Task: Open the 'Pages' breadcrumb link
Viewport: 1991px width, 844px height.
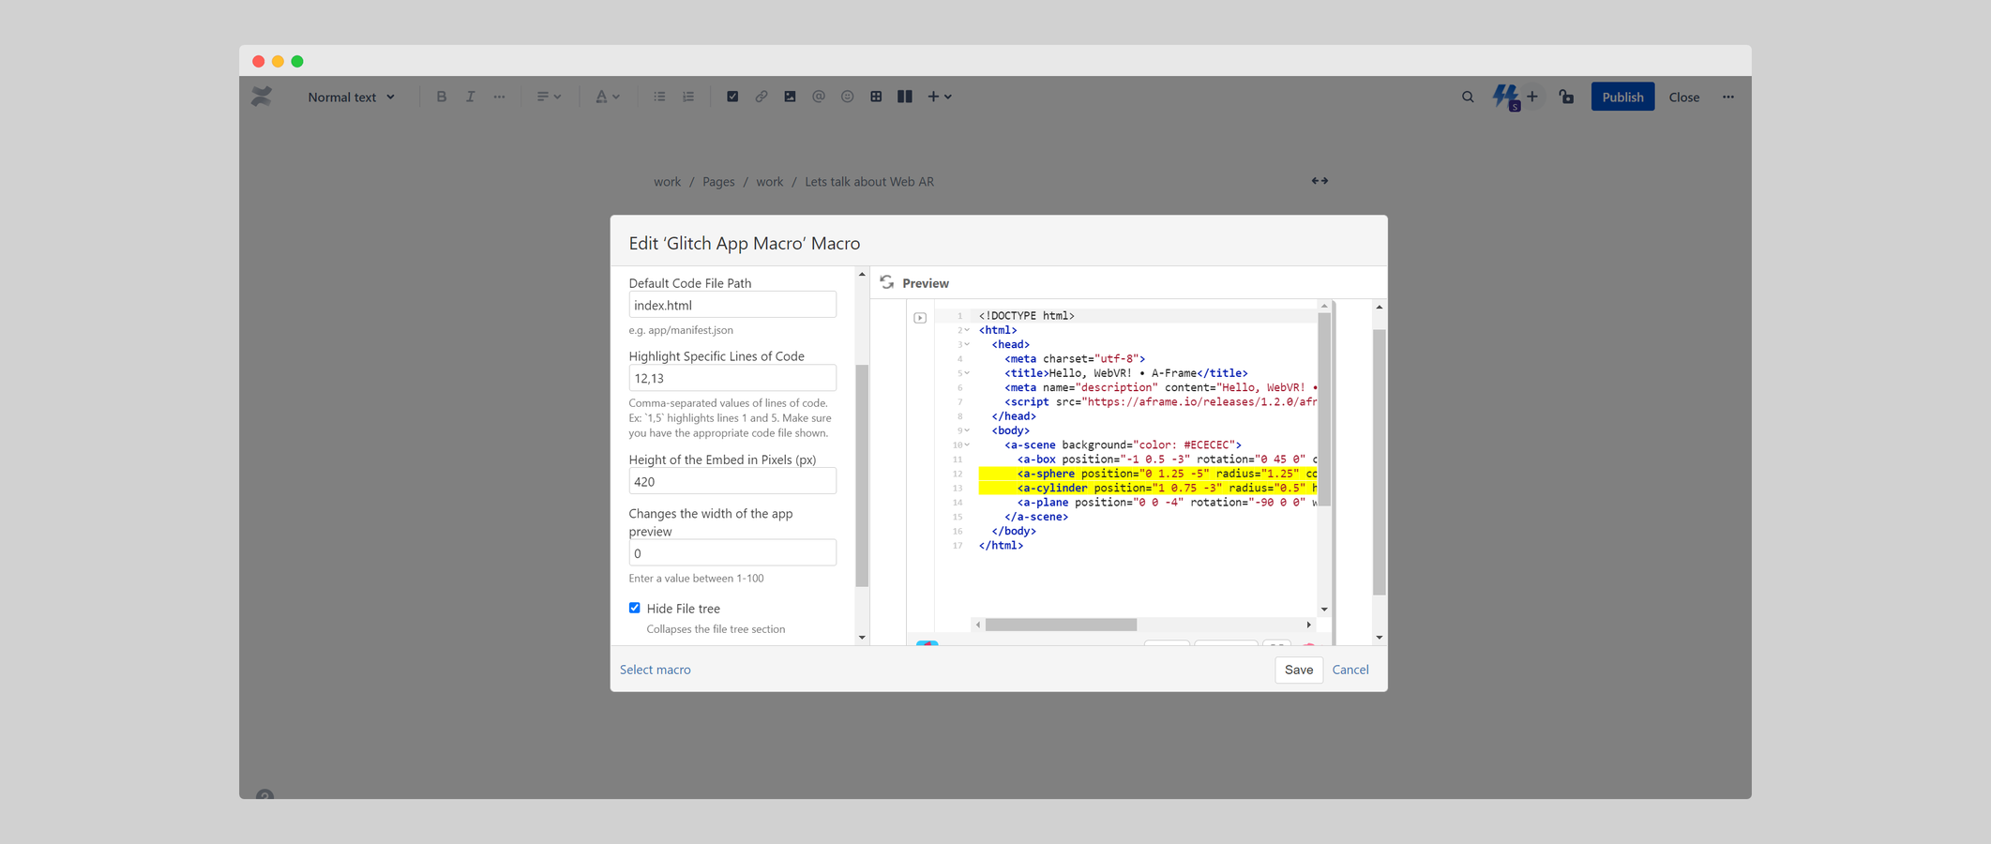Action: click(718, 182)
